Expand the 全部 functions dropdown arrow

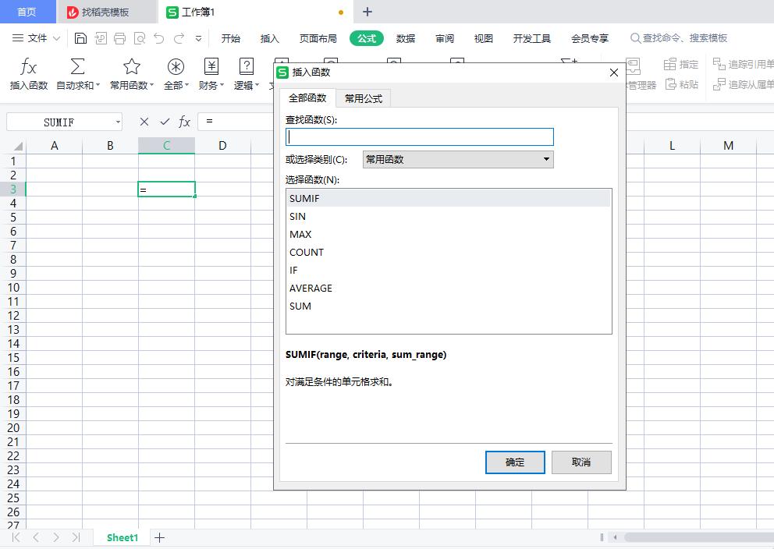186,85
